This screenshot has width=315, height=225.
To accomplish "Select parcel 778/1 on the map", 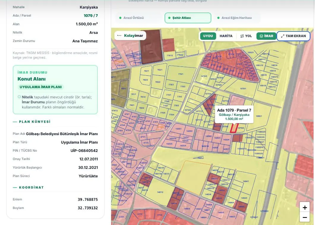I will [x=181, y=74].
